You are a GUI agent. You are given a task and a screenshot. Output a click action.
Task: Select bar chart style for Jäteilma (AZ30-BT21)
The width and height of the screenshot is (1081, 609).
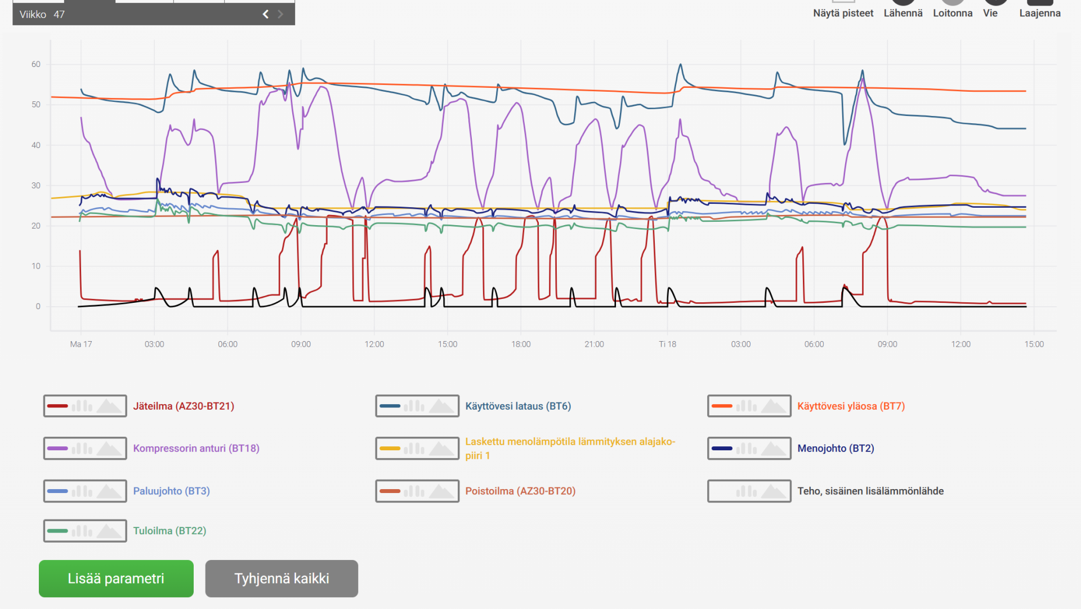(82, 406)
